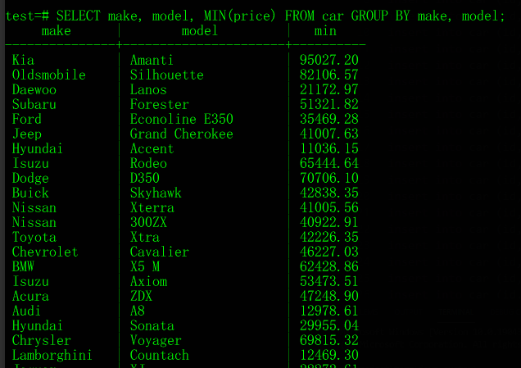Click the price 40922.91
This screenshot has width=521, height=368.
coord(329,222)
